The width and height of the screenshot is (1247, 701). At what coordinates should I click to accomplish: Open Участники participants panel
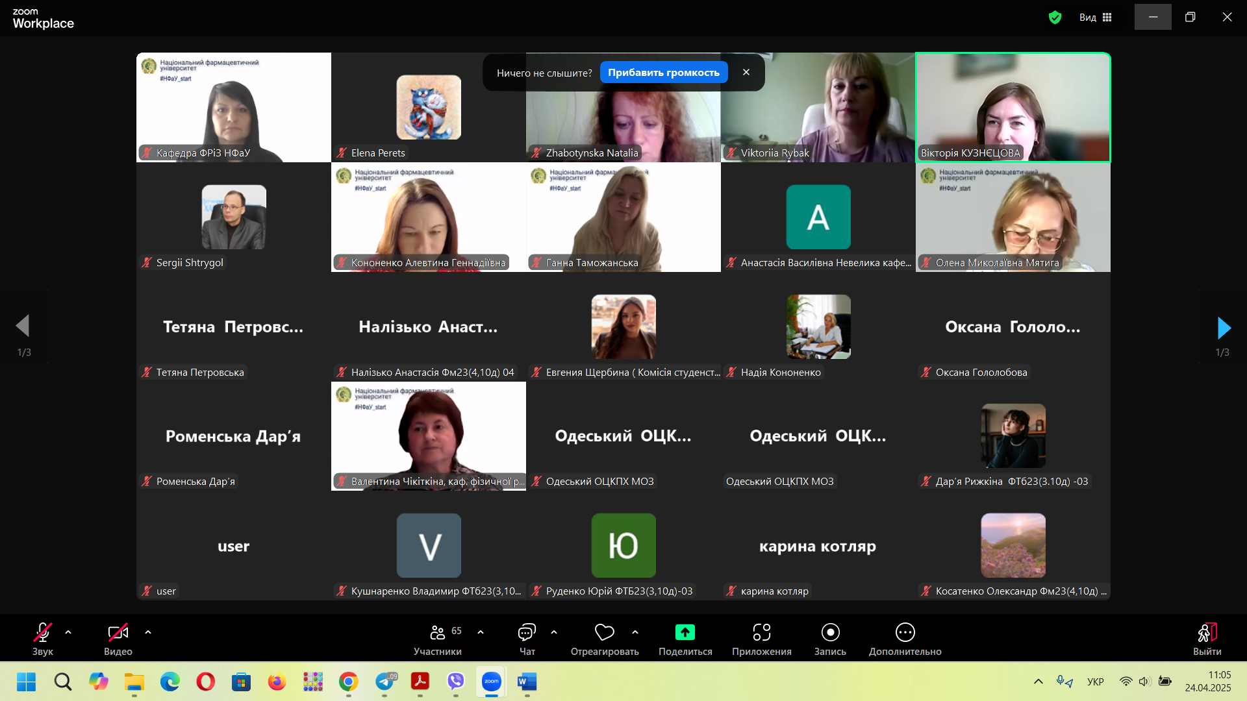click(438, 639)
